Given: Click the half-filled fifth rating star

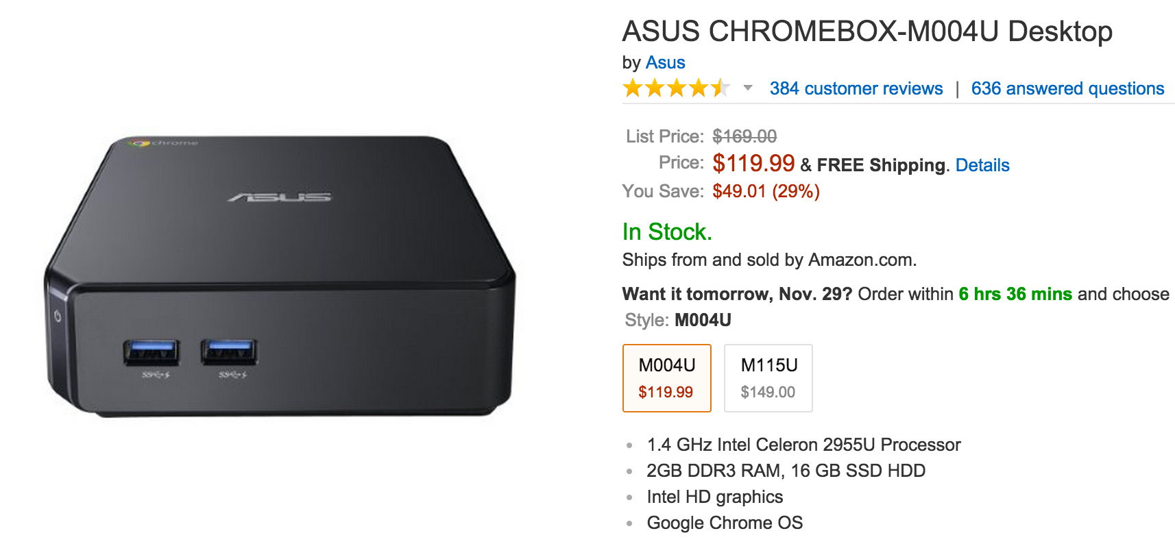Looking at the screenshot, I should click(720, 88).
